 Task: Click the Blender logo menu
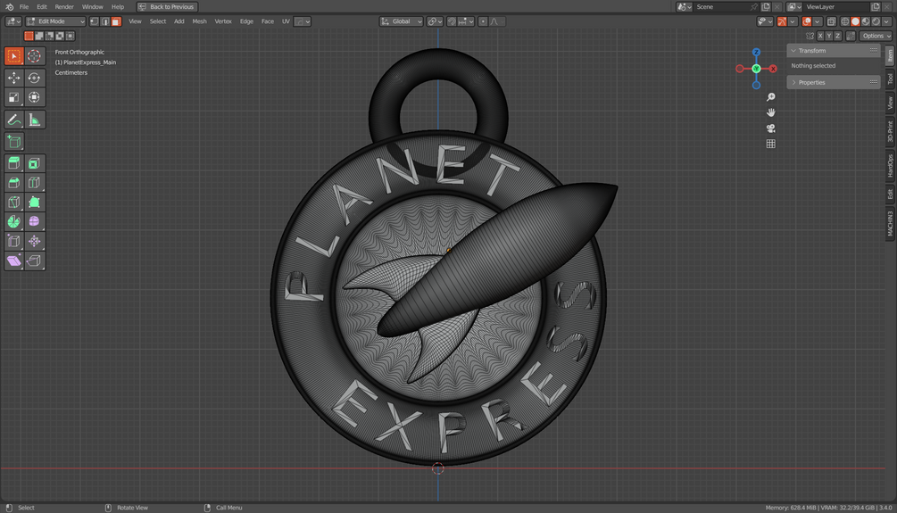pos(9,7)
